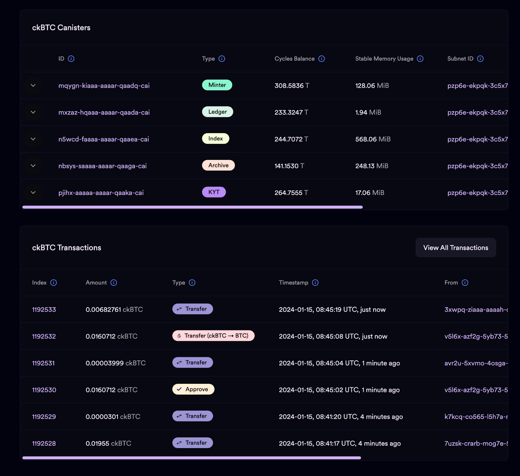The image size is (520, 476).
Task: Open transaction 1192533 details
Action: point(44,309)
